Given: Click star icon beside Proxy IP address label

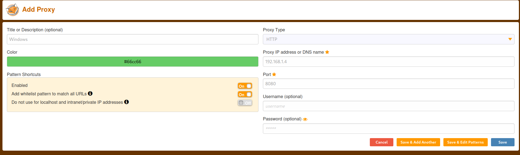Looking at the screenshot, I should click(327, 52).
